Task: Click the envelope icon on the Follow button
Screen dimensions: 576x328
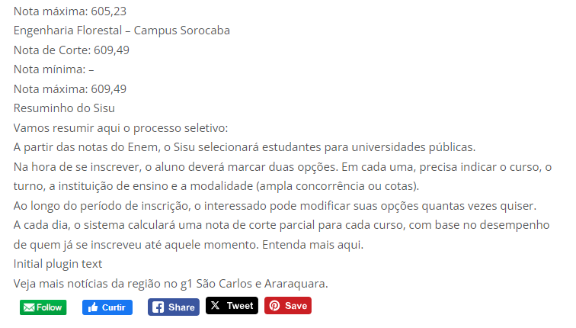Action: pos(29,307)
